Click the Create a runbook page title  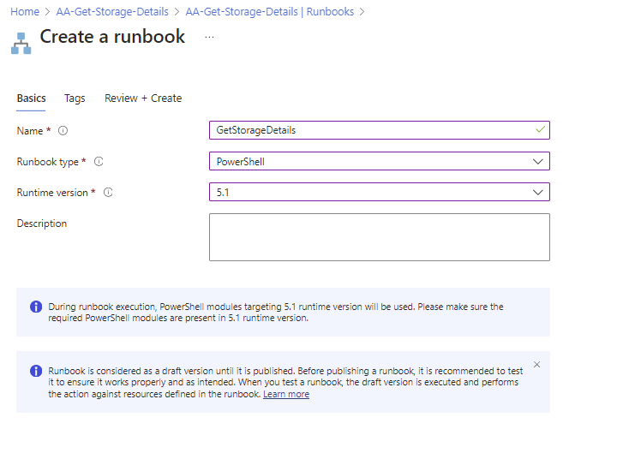pos(112,37)
